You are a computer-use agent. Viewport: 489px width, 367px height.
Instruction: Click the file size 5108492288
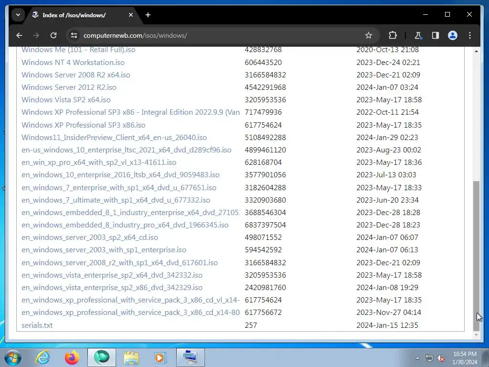tap(266, 138)
